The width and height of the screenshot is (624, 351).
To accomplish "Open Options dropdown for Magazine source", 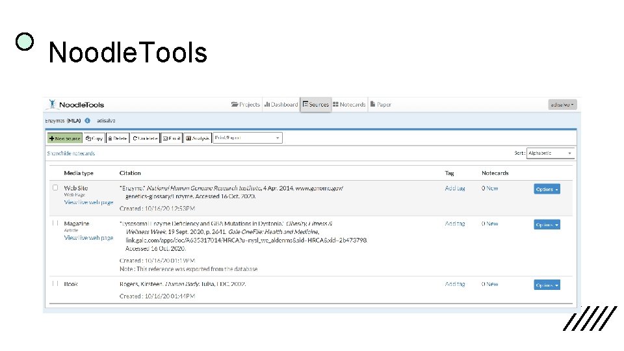I will [x=547, y=225].
